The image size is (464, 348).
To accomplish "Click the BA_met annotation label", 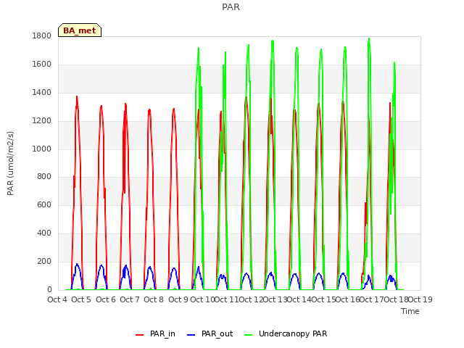I will tap(80, 30).
